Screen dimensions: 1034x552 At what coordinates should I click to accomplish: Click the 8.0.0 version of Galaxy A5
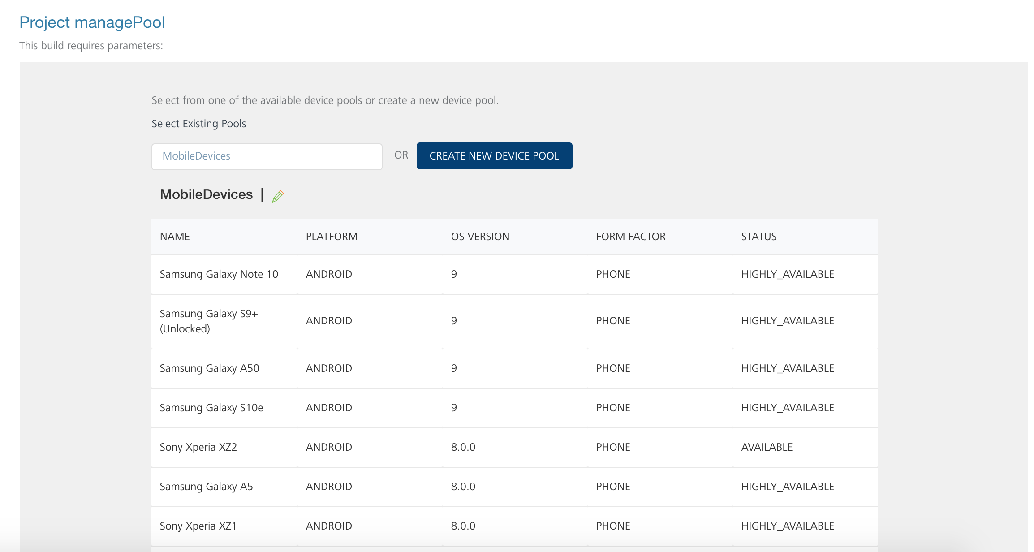click(463, 487)
